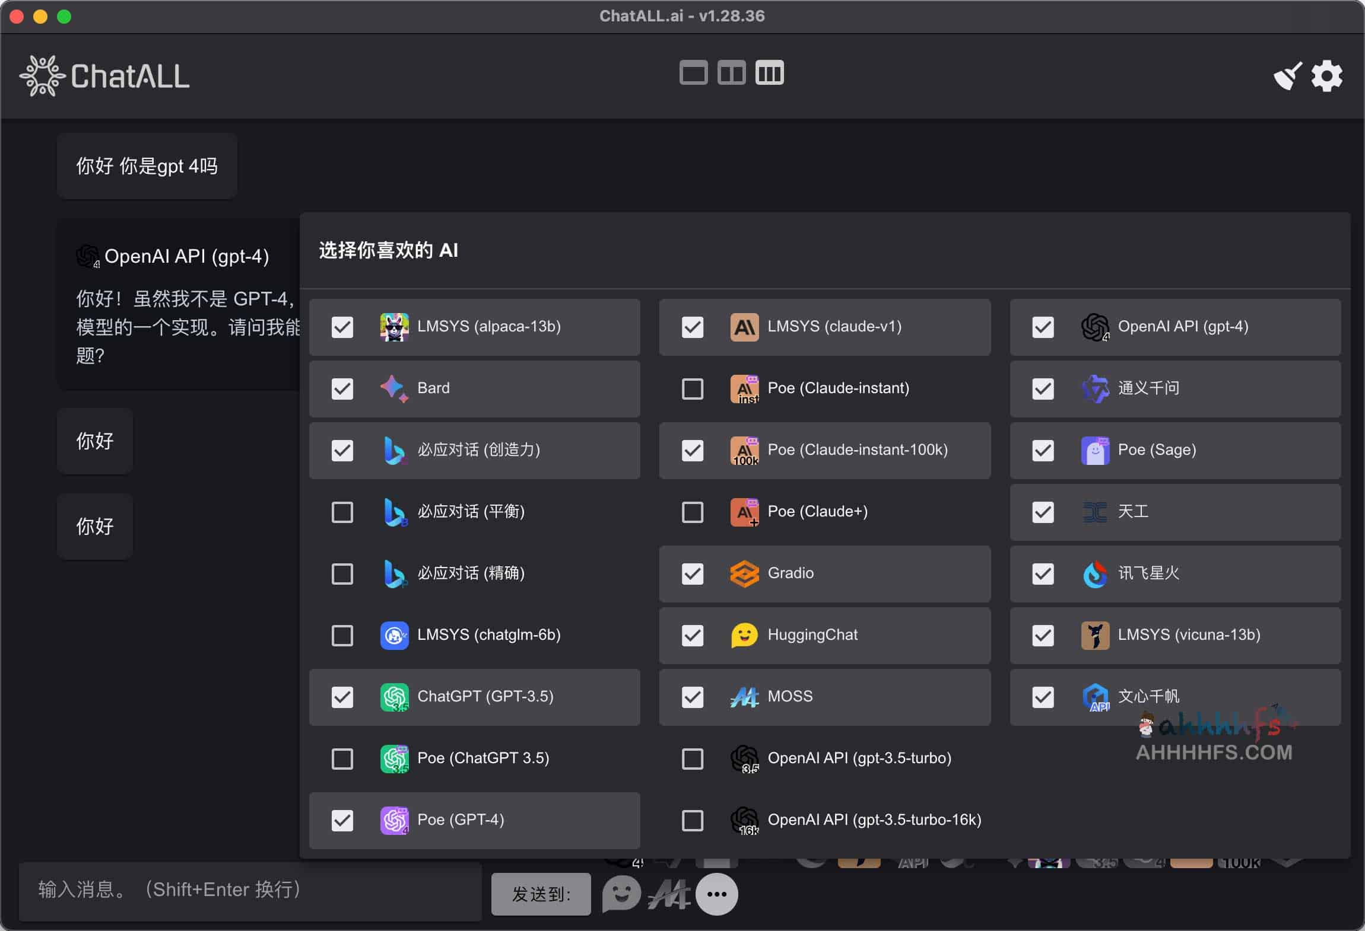Select the three-column layout icon

pyautogui.click(x=770, y=72)
